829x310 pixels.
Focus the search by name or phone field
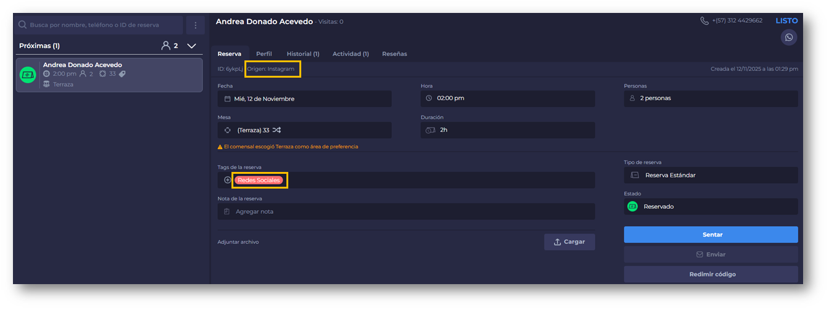click(99, 25)
